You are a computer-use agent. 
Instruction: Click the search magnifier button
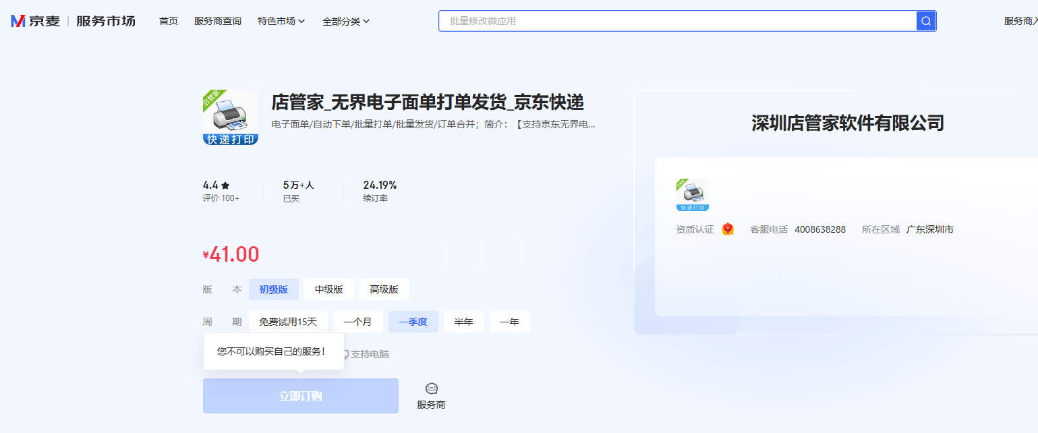(926, 21)
